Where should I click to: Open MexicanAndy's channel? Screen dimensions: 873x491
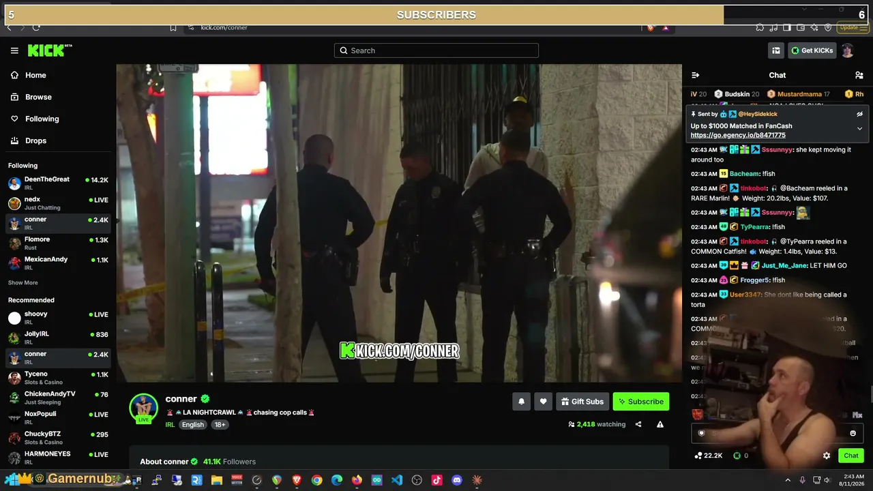(x=58, y=263)
